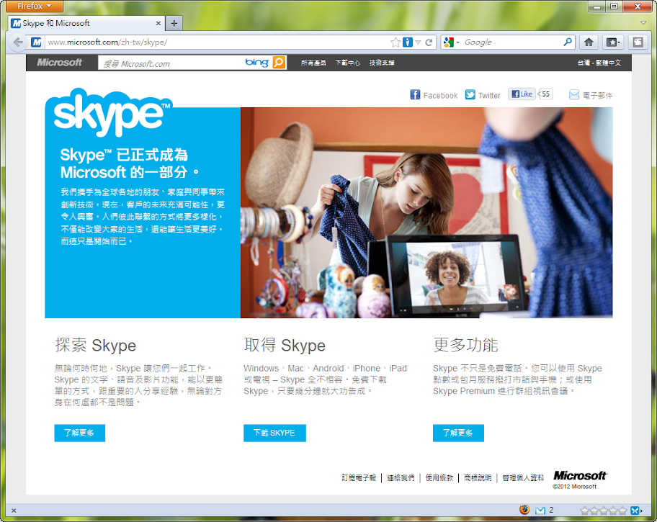This screenshot has height=522, width=657.
Task: Click the site identity icon in address bar
Action: coord(36,42)
